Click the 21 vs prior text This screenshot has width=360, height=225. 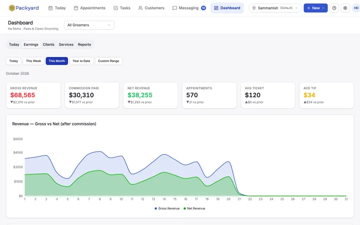click(x=195, y=102)
